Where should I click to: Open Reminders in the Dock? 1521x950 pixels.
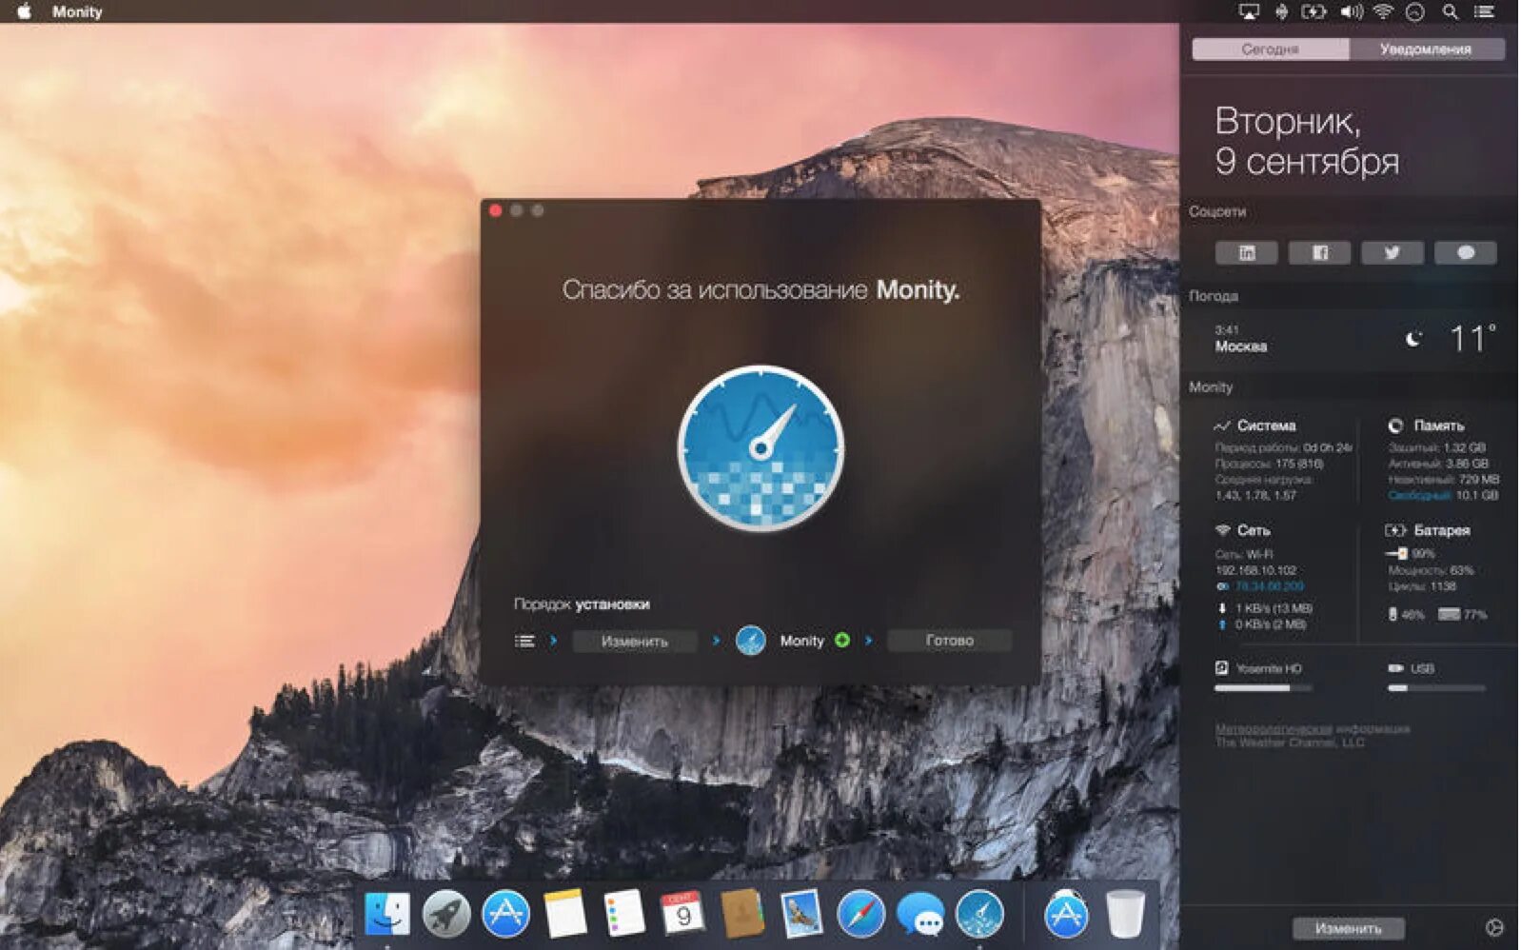coord(624,915)
